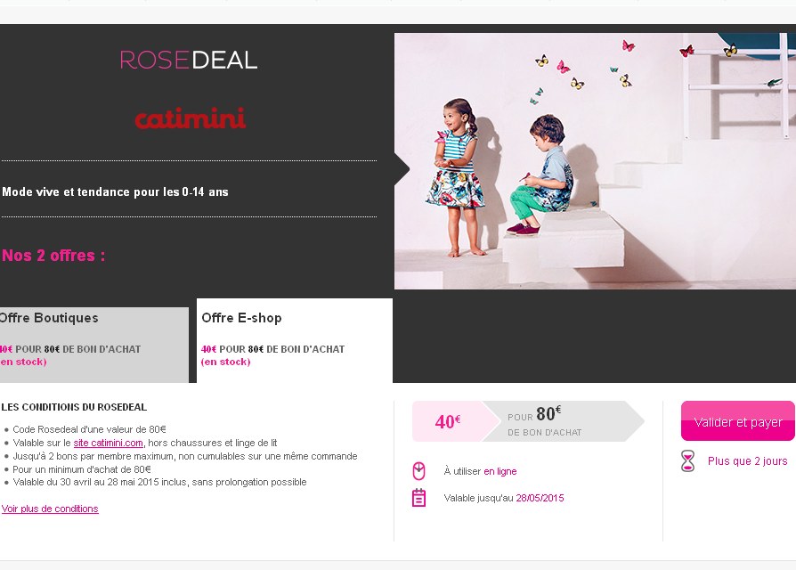This screenshot has width=796, height=570.
Task: Click the 'Plus que 2 jours' text
Action: coord(747,461)
